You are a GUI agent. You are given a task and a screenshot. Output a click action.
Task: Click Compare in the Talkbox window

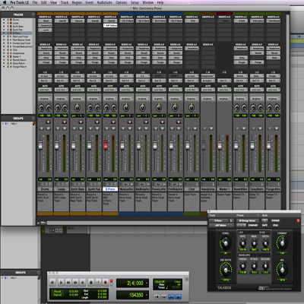point(253,225)
